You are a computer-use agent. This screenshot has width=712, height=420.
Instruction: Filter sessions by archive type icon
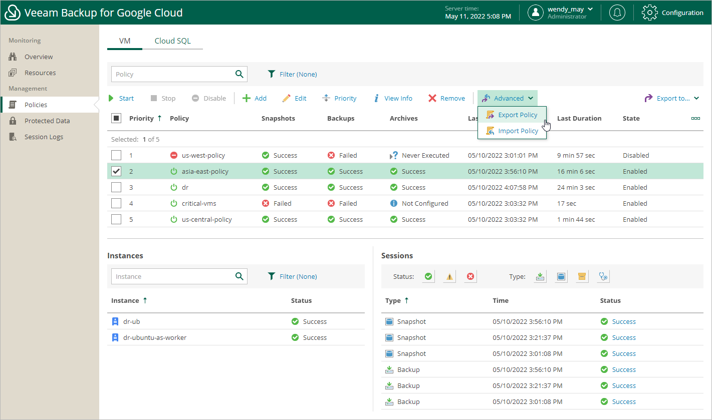click(582, 276)
